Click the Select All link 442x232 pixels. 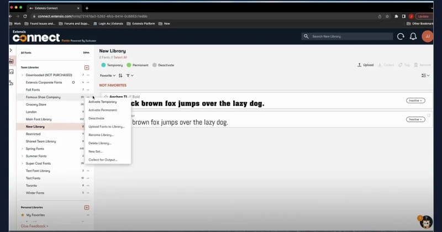point(120,57)
